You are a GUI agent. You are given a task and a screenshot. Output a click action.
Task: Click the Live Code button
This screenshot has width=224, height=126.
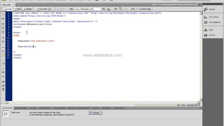(x=59, y=9)
